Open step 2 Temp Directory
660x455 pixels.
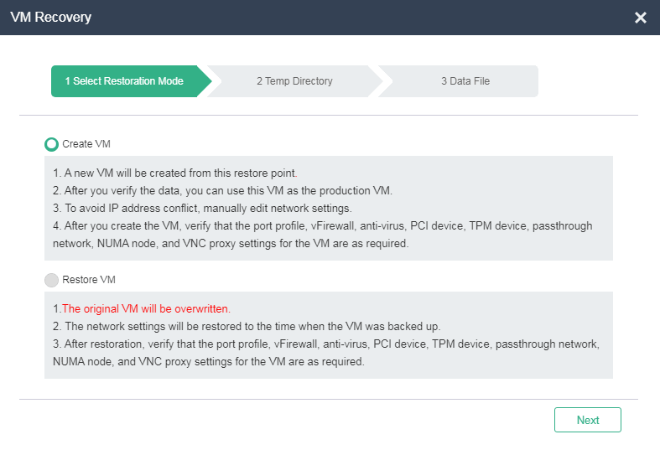pos(294,81)
